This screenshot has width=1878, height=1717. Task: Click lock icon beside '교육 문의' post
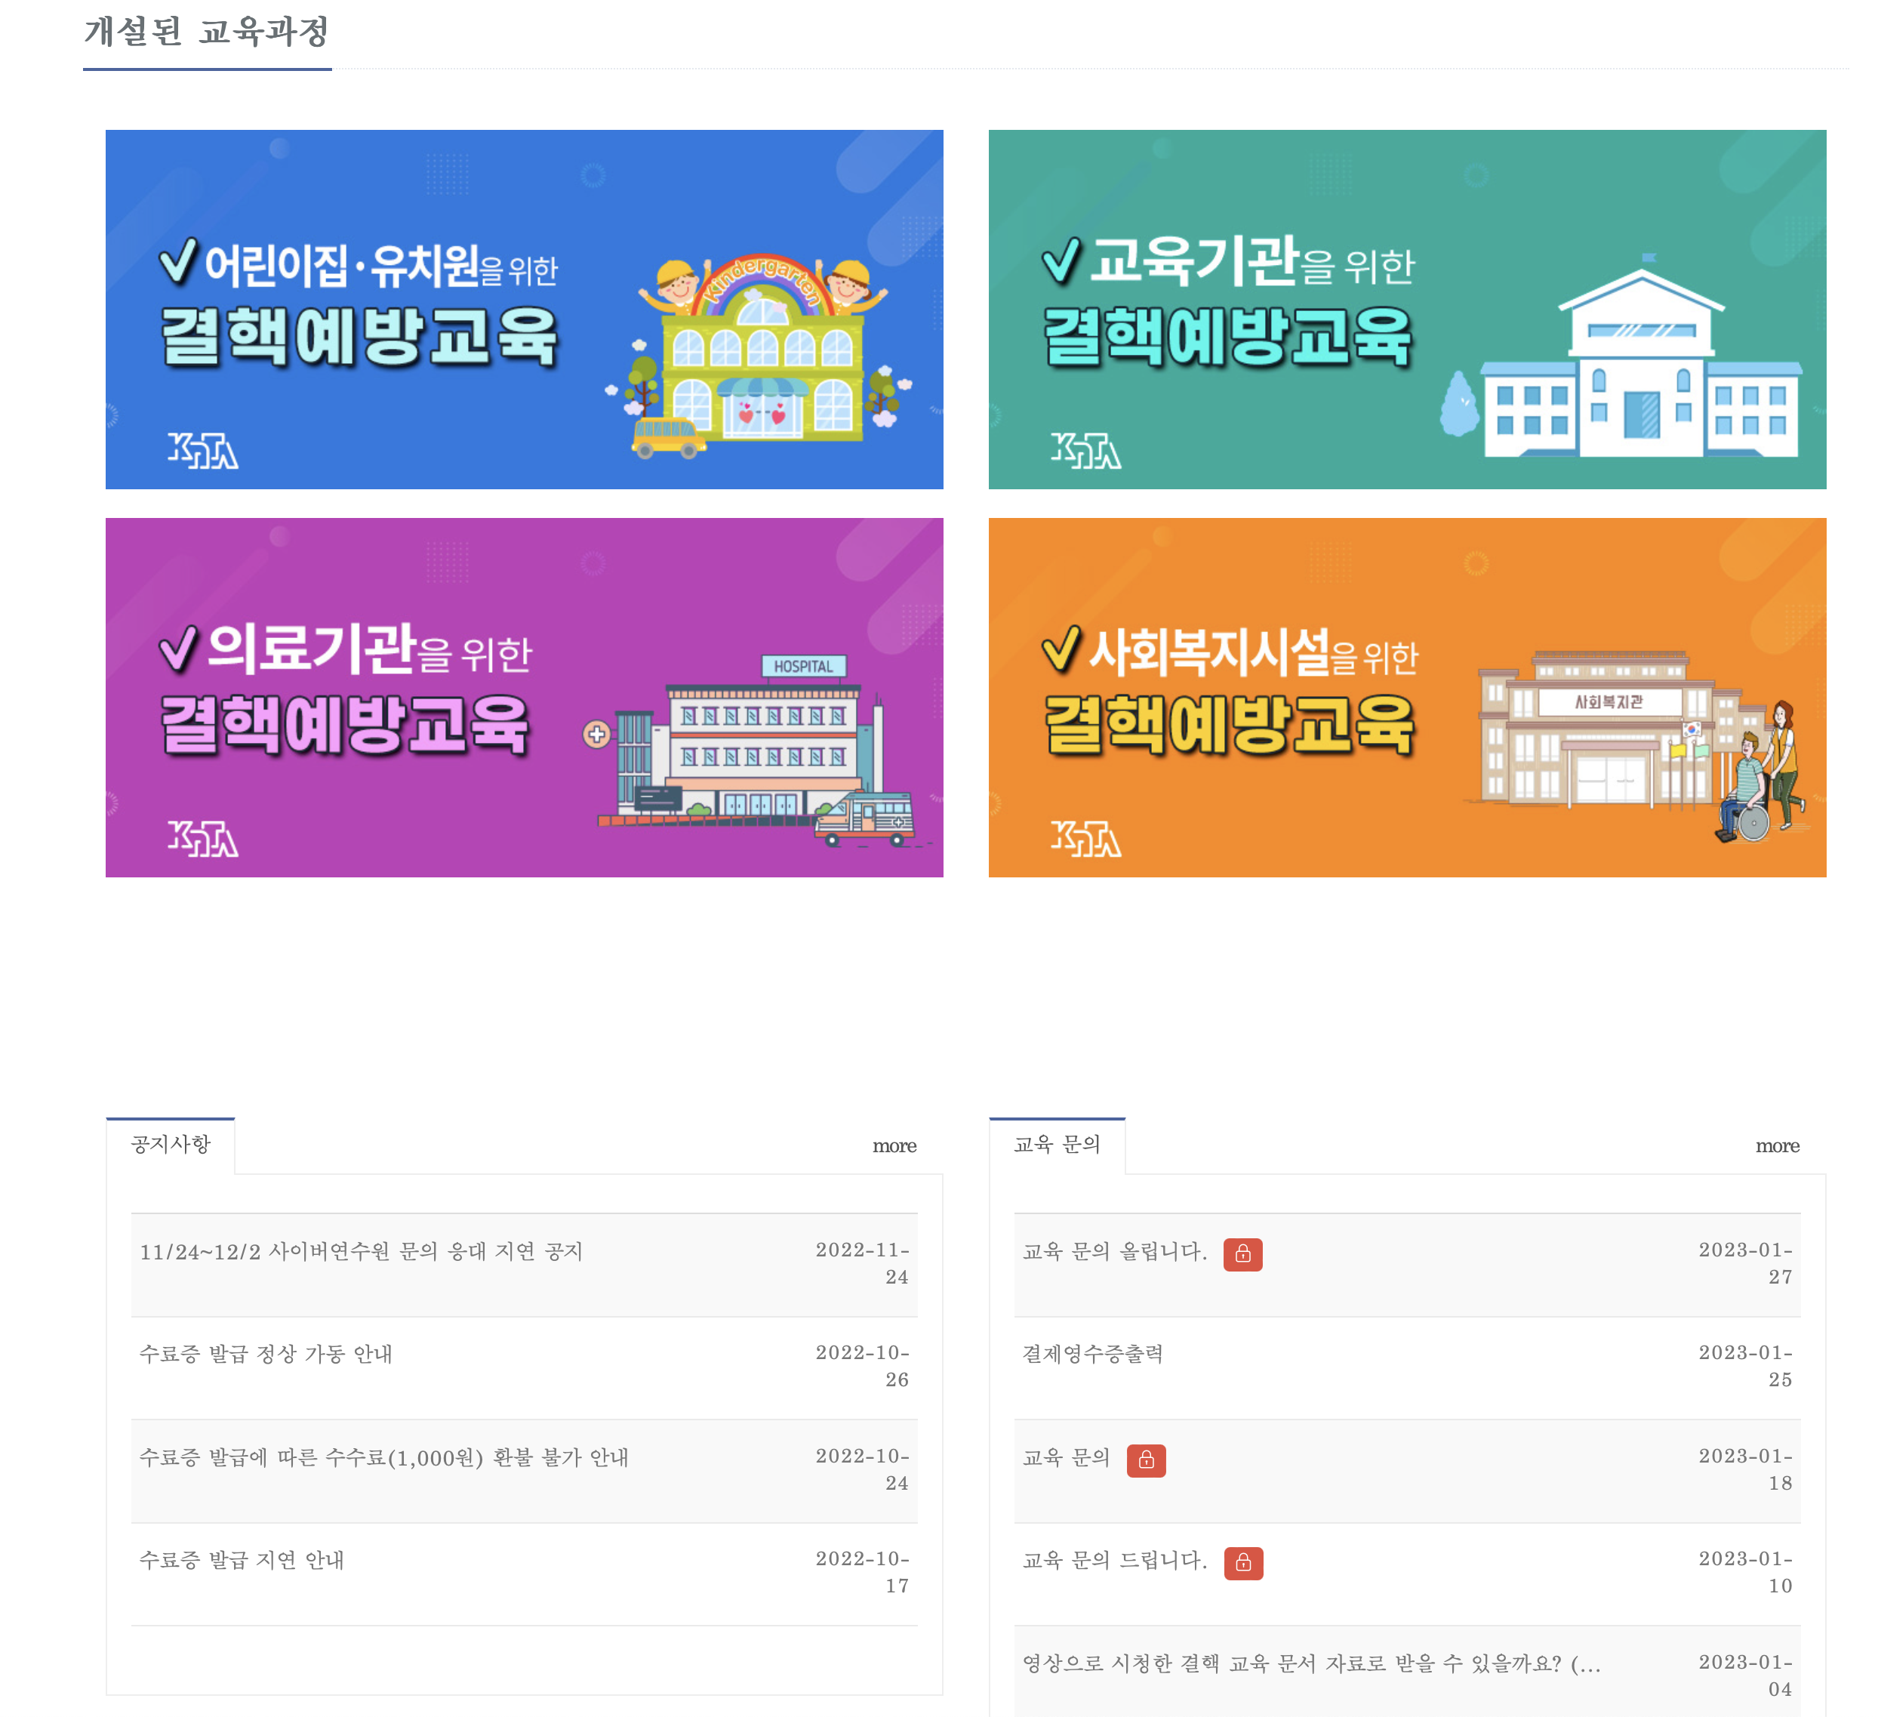point(1145,1460)
